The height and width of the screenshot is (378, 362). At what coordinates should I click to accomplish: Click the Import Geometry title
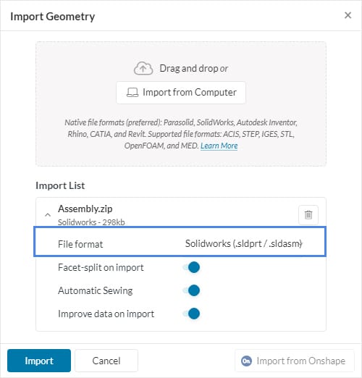pos(53,17)
